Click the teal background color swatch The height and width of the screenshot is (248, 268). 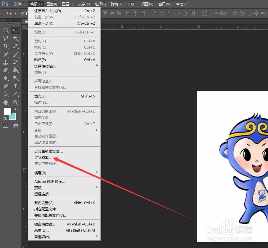pos(14,117)
